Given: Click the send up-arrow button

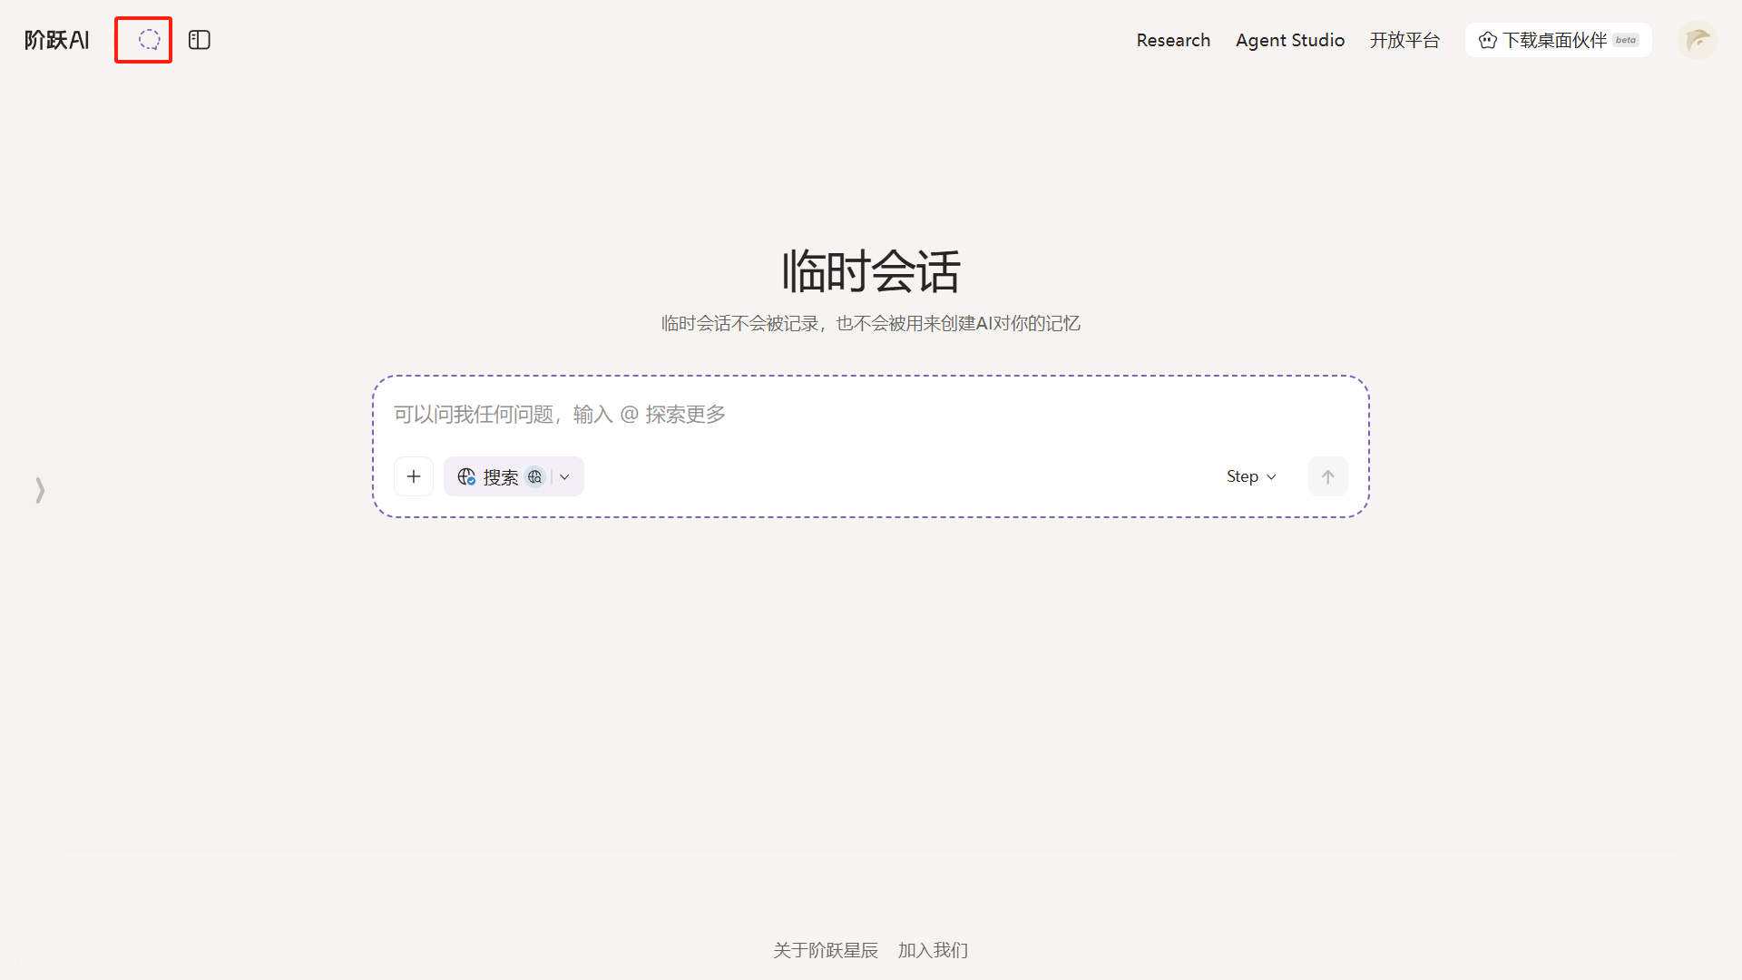Looking at the screenshot, I should tap(1327, 476).
